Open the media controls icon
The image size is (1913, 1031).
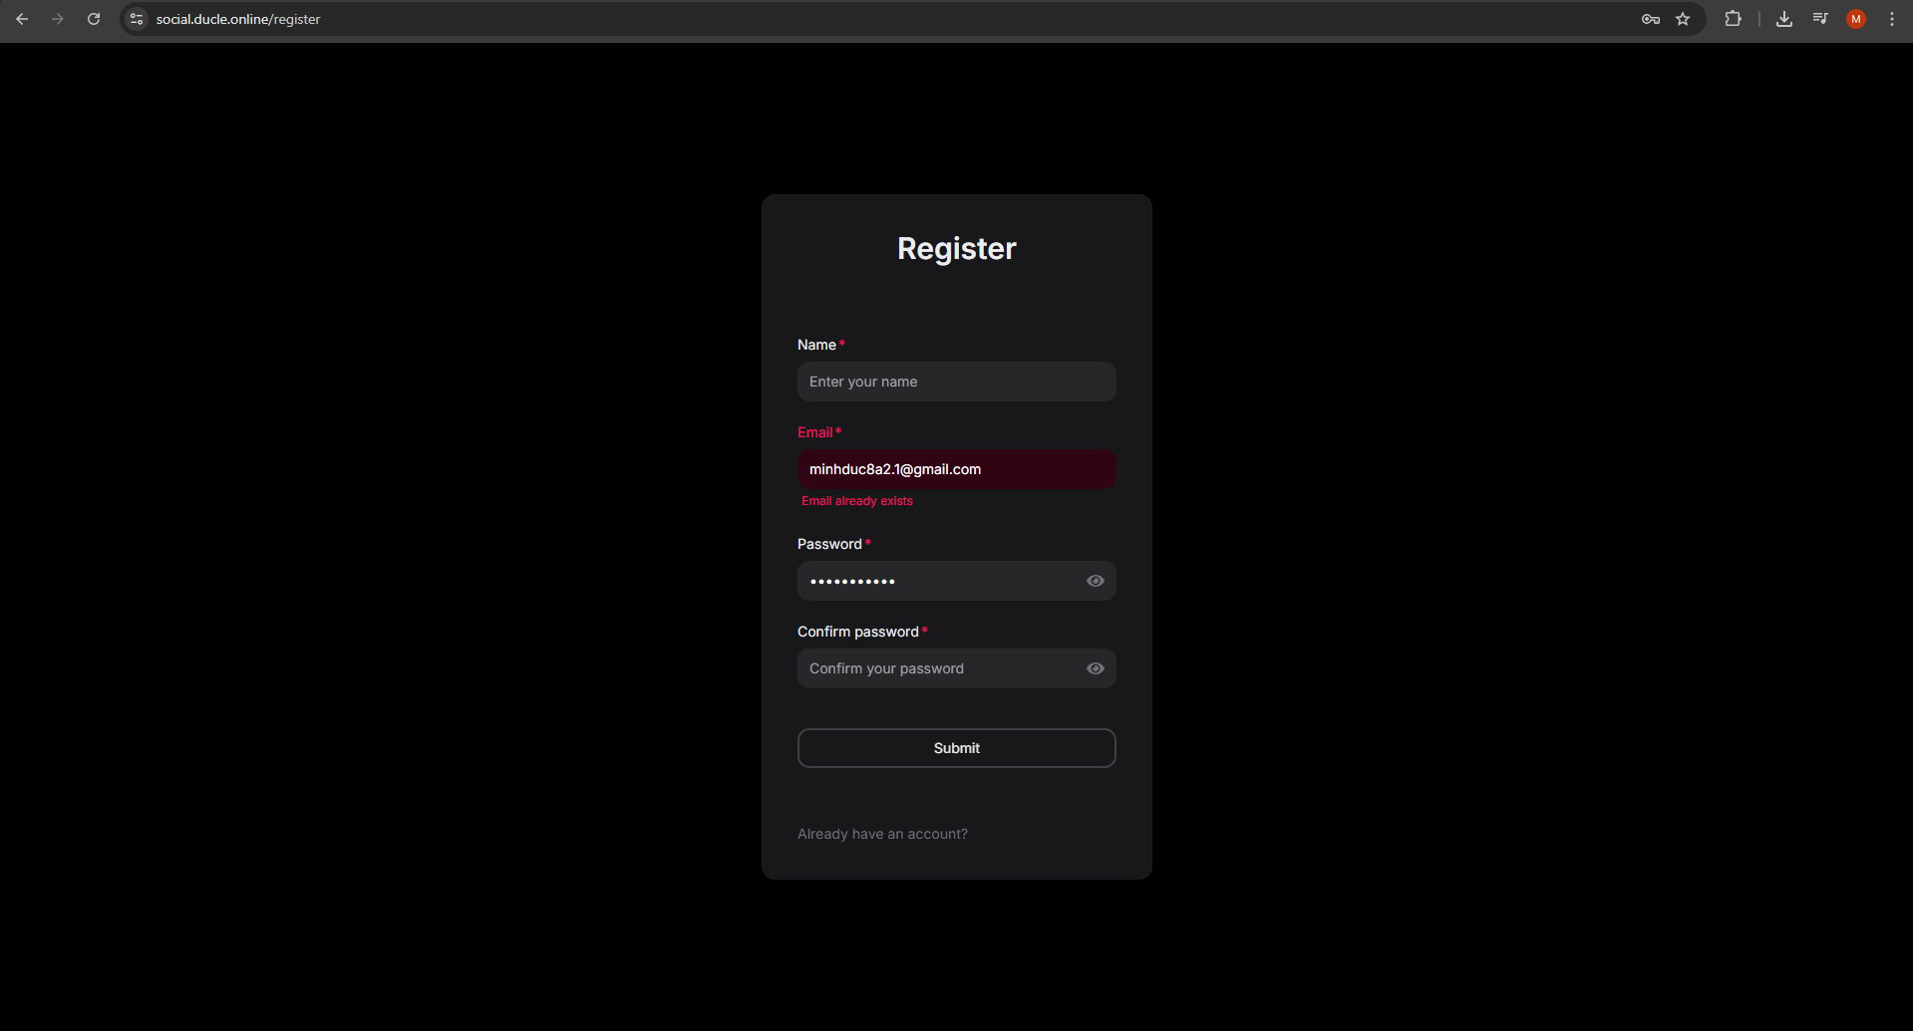click(1820, 19)
